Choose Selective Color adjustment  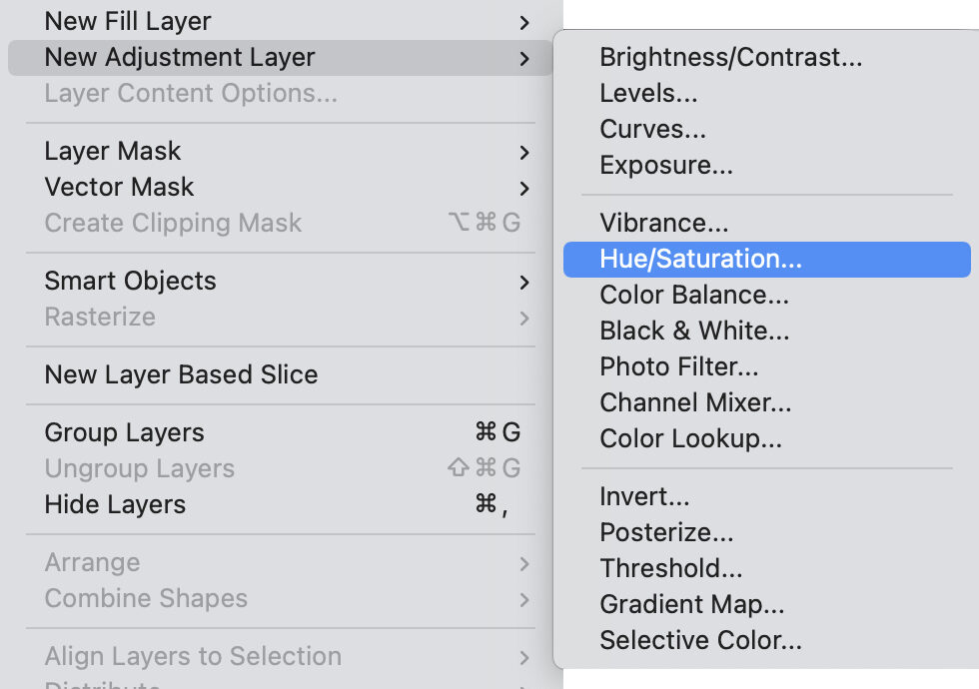700,641
